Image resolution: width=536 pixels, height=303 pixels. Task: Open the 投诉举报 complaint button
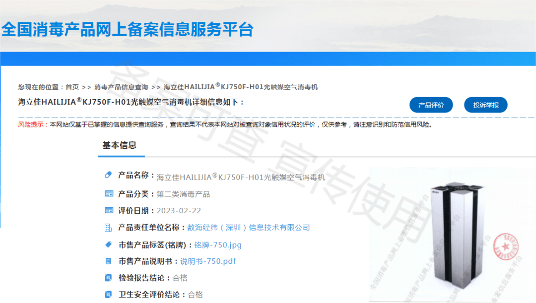(x=486, y=105)
